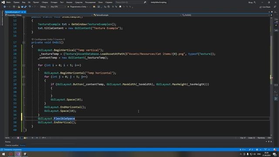The width and height of the screenshot is (279, 157).
Task: Open the Окно menu
Action: (100, 2)
